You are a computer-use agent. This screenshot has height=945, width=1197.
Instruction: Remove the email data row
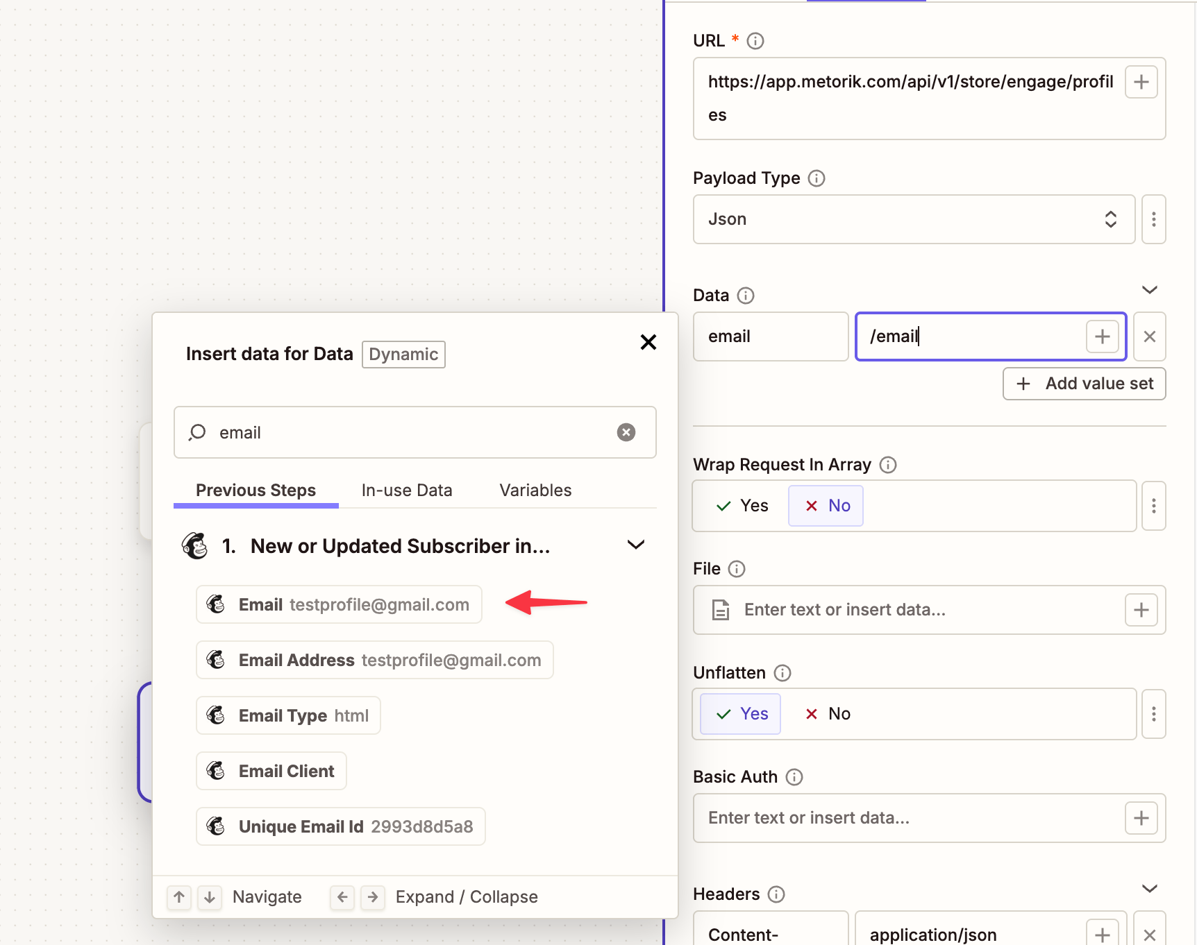1149,337
